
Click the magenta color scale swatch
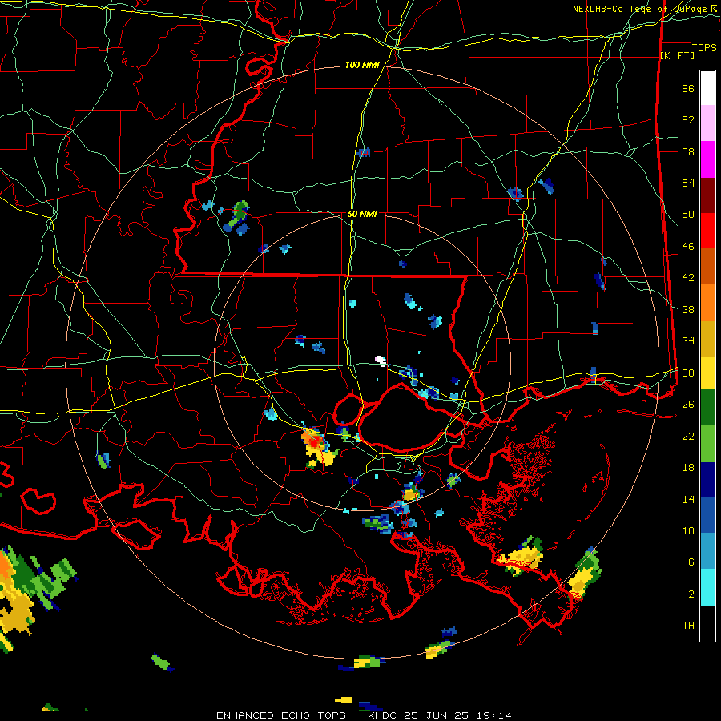tap(707, 159)
